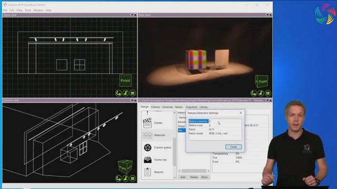Screen dimensions: 337x189
Task: Click the Patch value A.11
Action: coord(212,130)
